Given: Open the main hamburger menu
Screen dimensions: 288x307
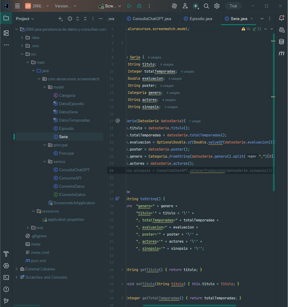Looking at the screenshot, I should point(17,6).
